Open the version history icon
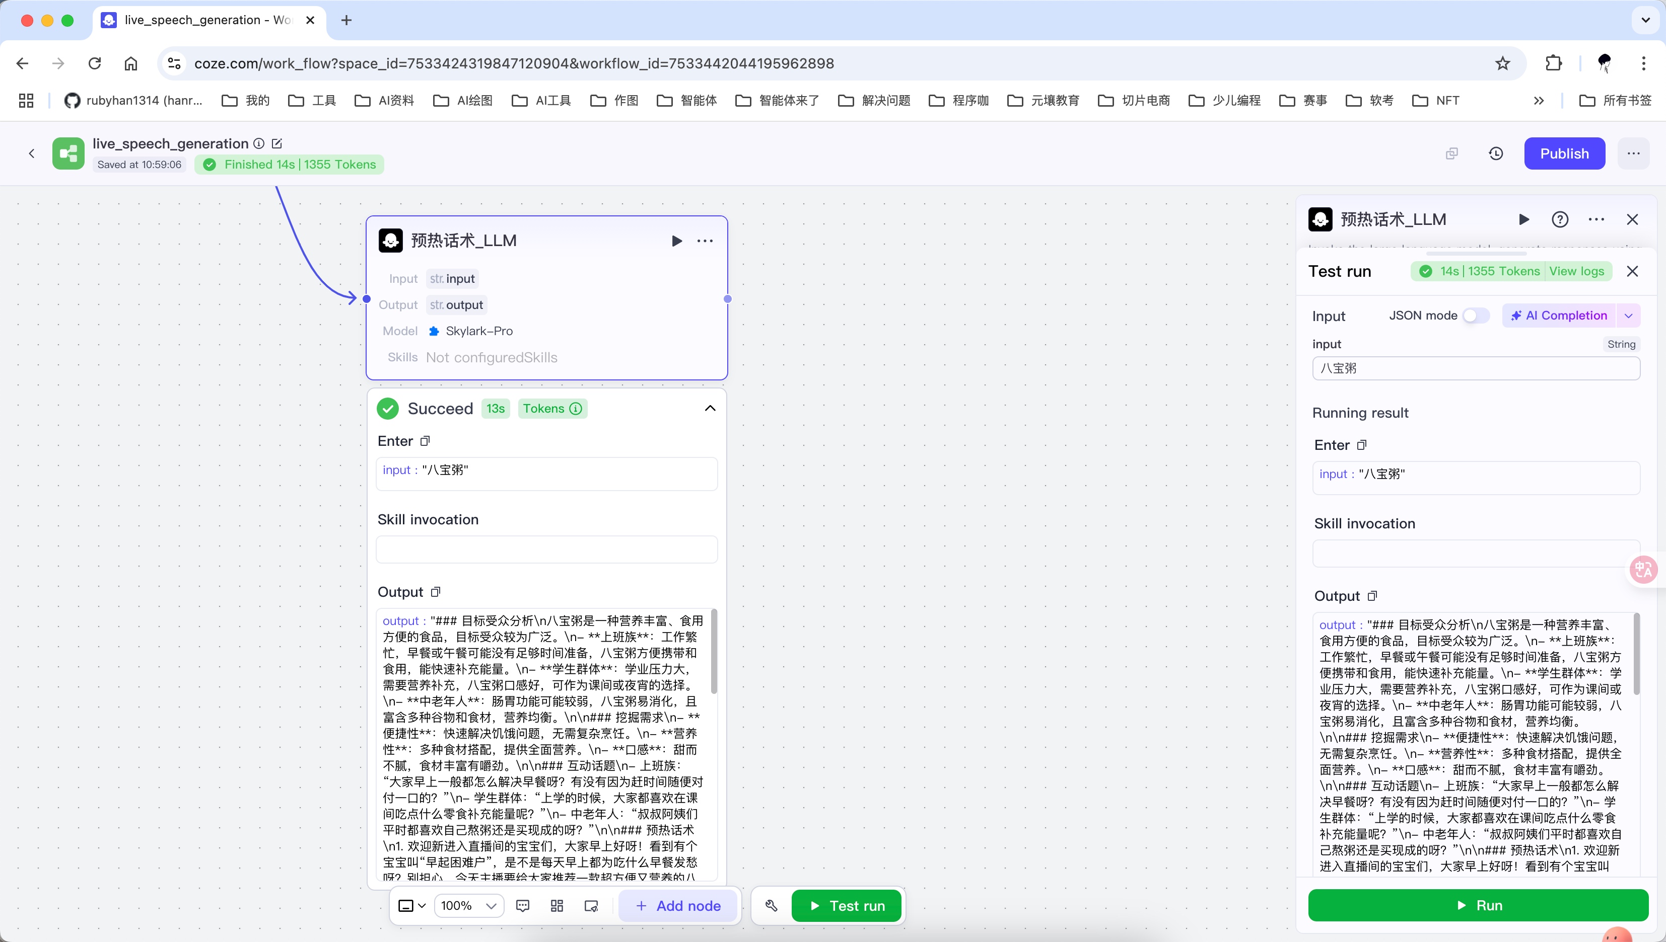Viewport: 1666px width, 942px height. 1496,153
